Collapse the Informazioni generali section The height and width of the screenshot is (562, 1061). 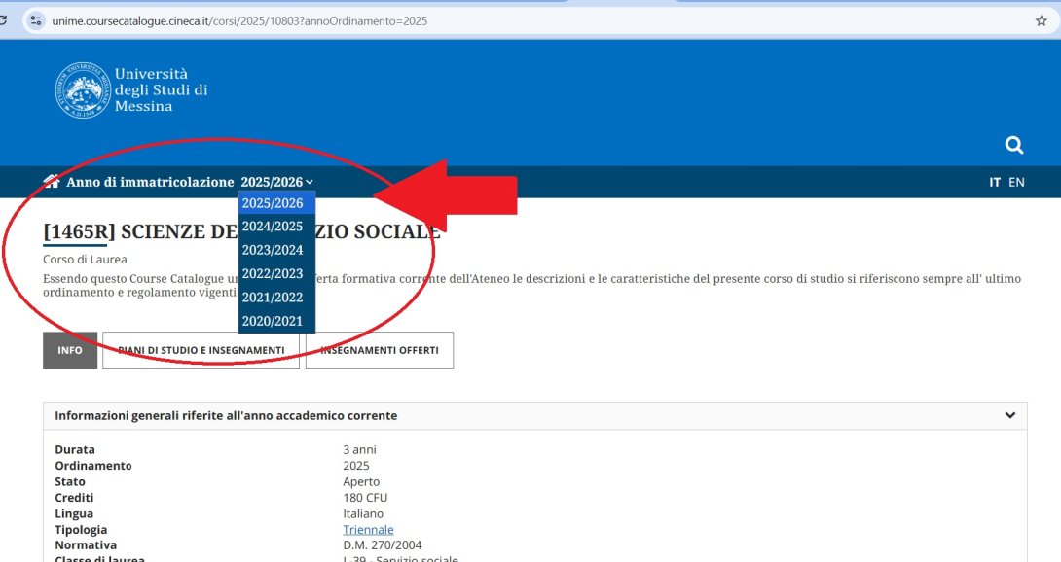pyautogui.click(x=1012, y=414)
